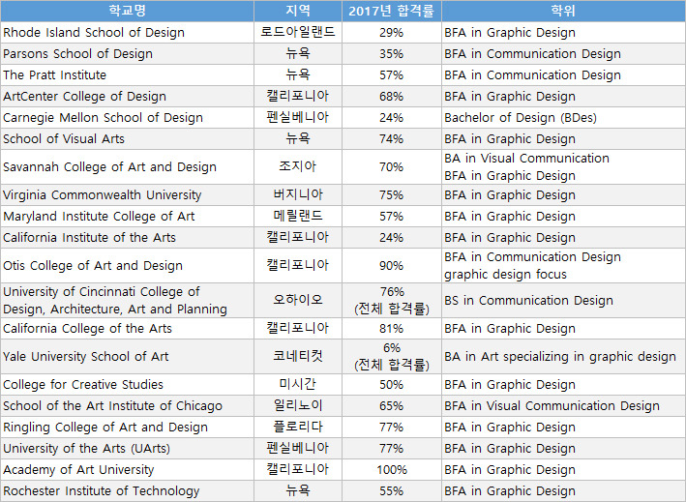The image size is (686, 502).
Task: Click Bachelor of Design (BDes) degree cell
Action: tap(563, 118)
